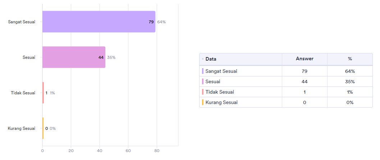Click the 35% cell in table

coord(350,82)
